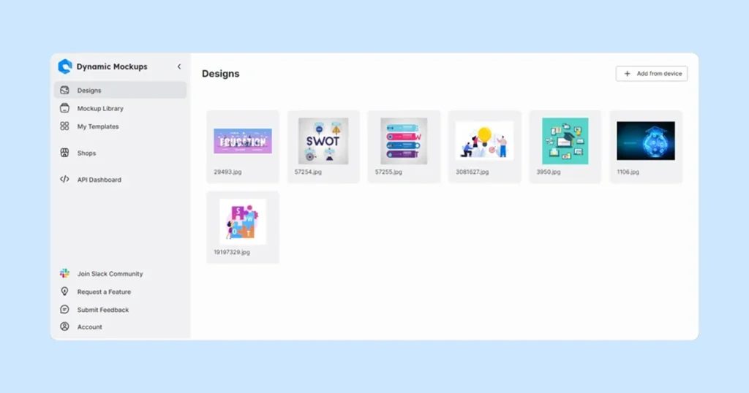Image resolution: width=749 pixels, height=393 pixels.
Task: Open the Account user icon
Action: pos(64,327)
